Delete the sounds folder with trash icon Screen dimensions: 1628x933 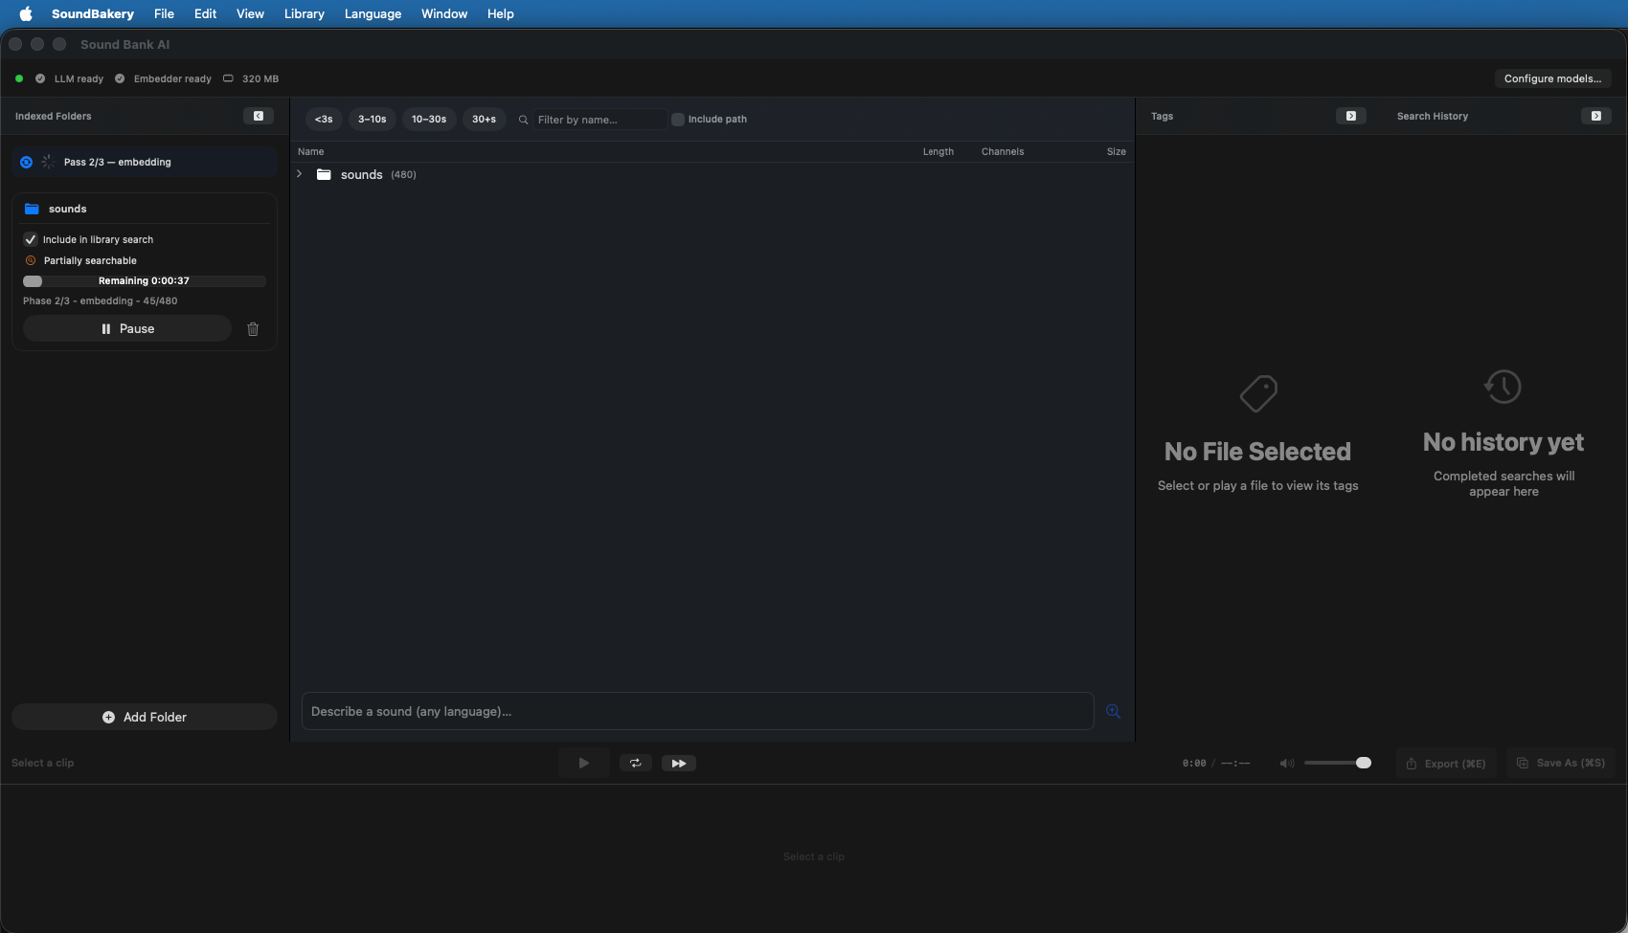click(x=253, y=329)
